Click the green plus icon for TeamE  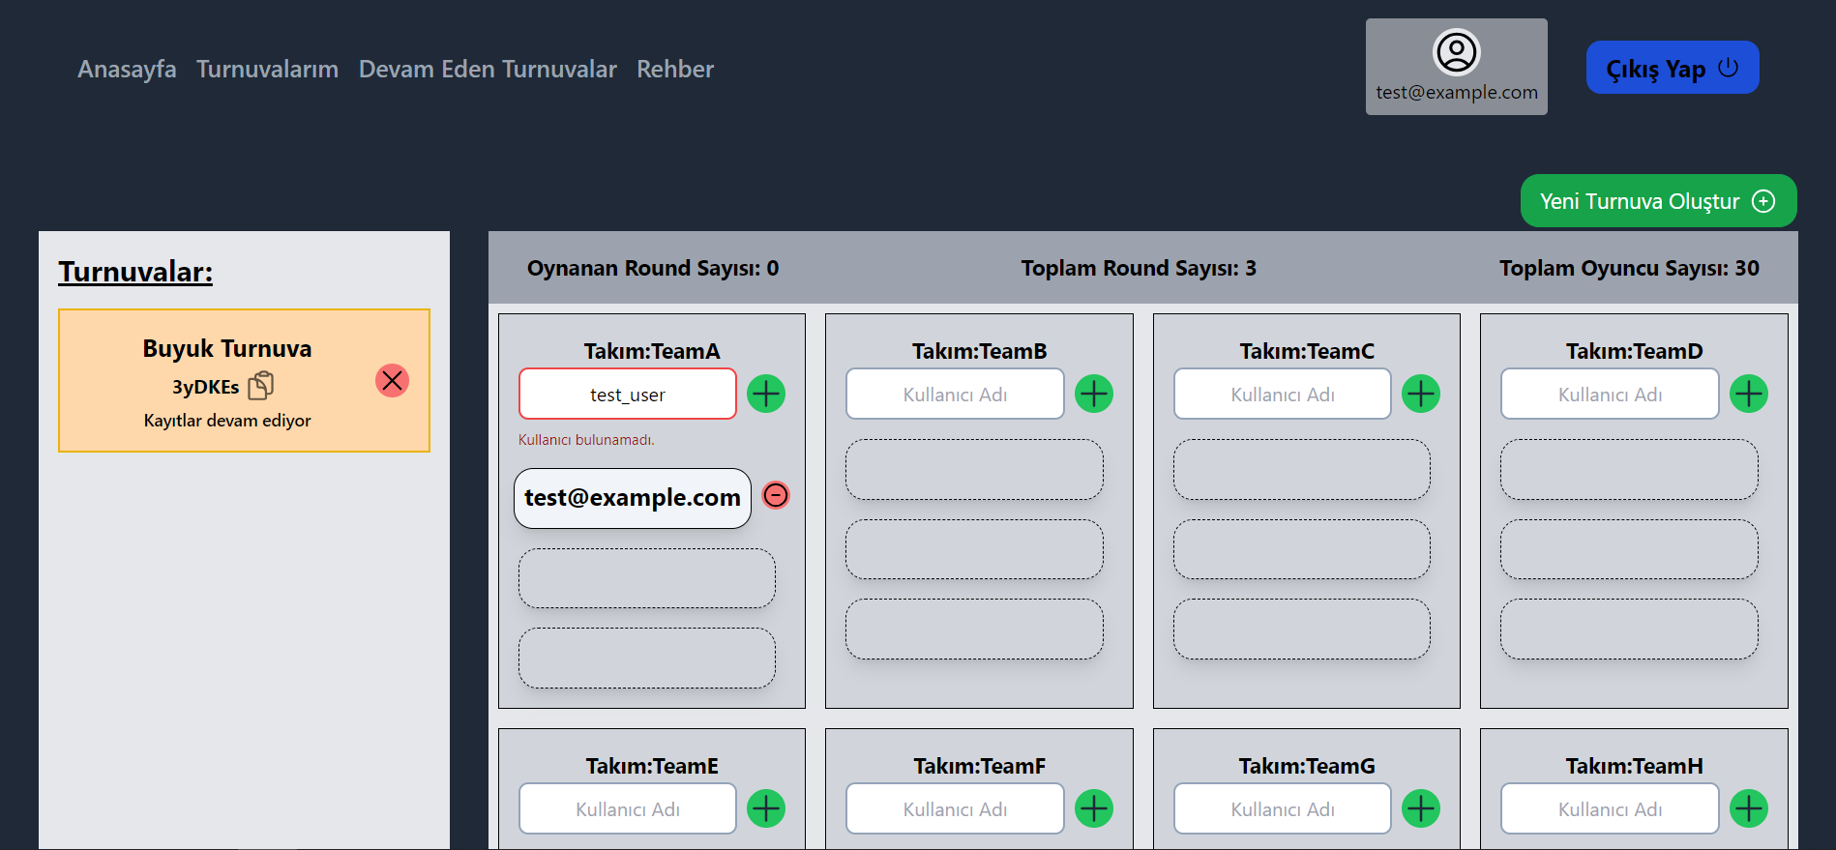click(766, 808)
